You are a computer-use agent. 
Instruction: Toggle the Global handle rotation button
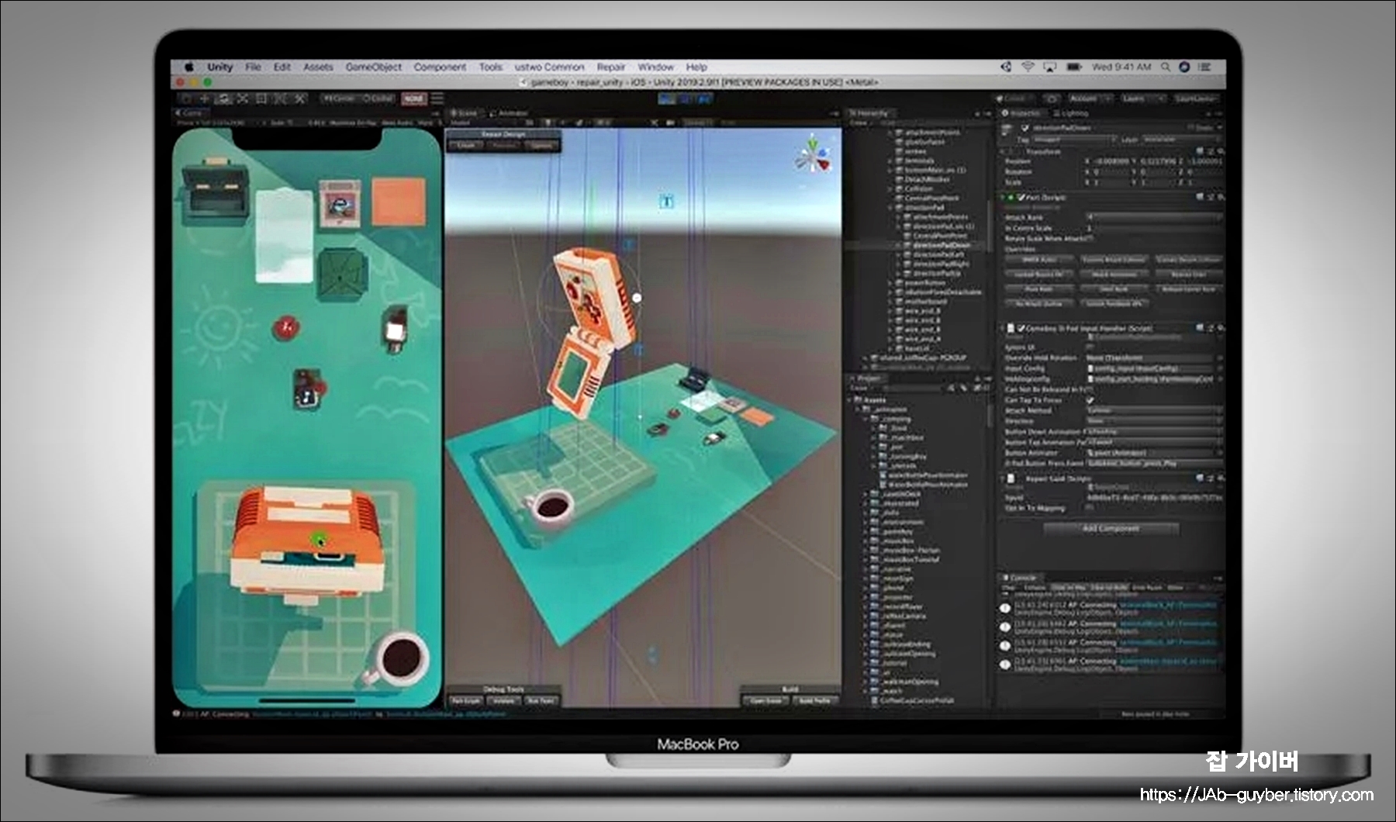pyautogui.click(x=378, y=98)
